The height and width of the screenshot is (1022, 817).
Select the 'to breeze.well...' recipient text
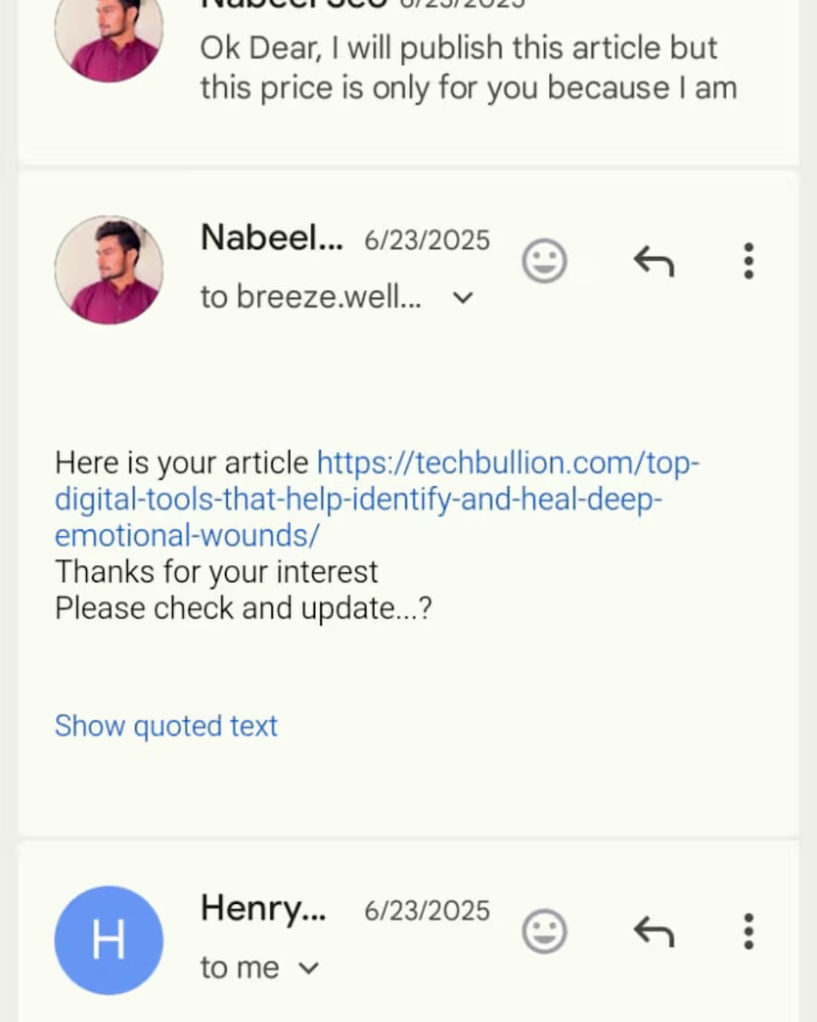(x=310, y=297)
